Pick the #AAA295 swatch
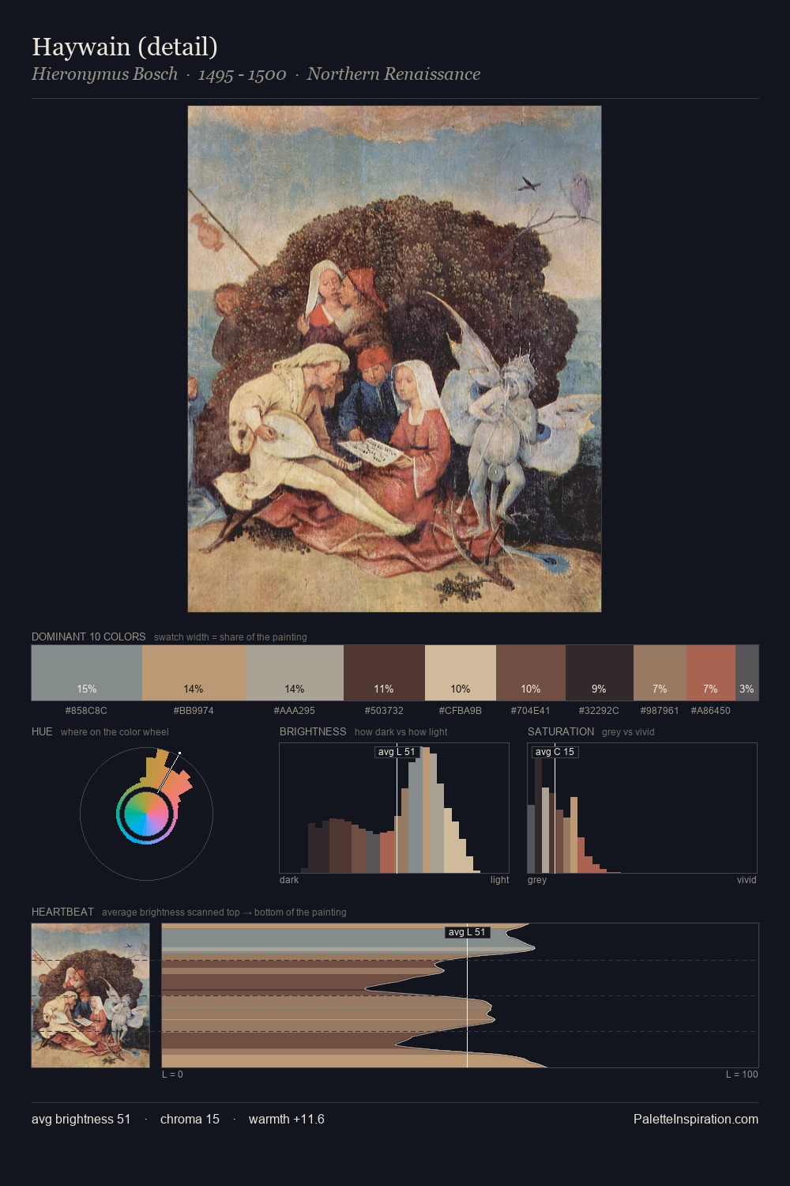This screenshot has height=1186, width=790. [x=295, y=673]
